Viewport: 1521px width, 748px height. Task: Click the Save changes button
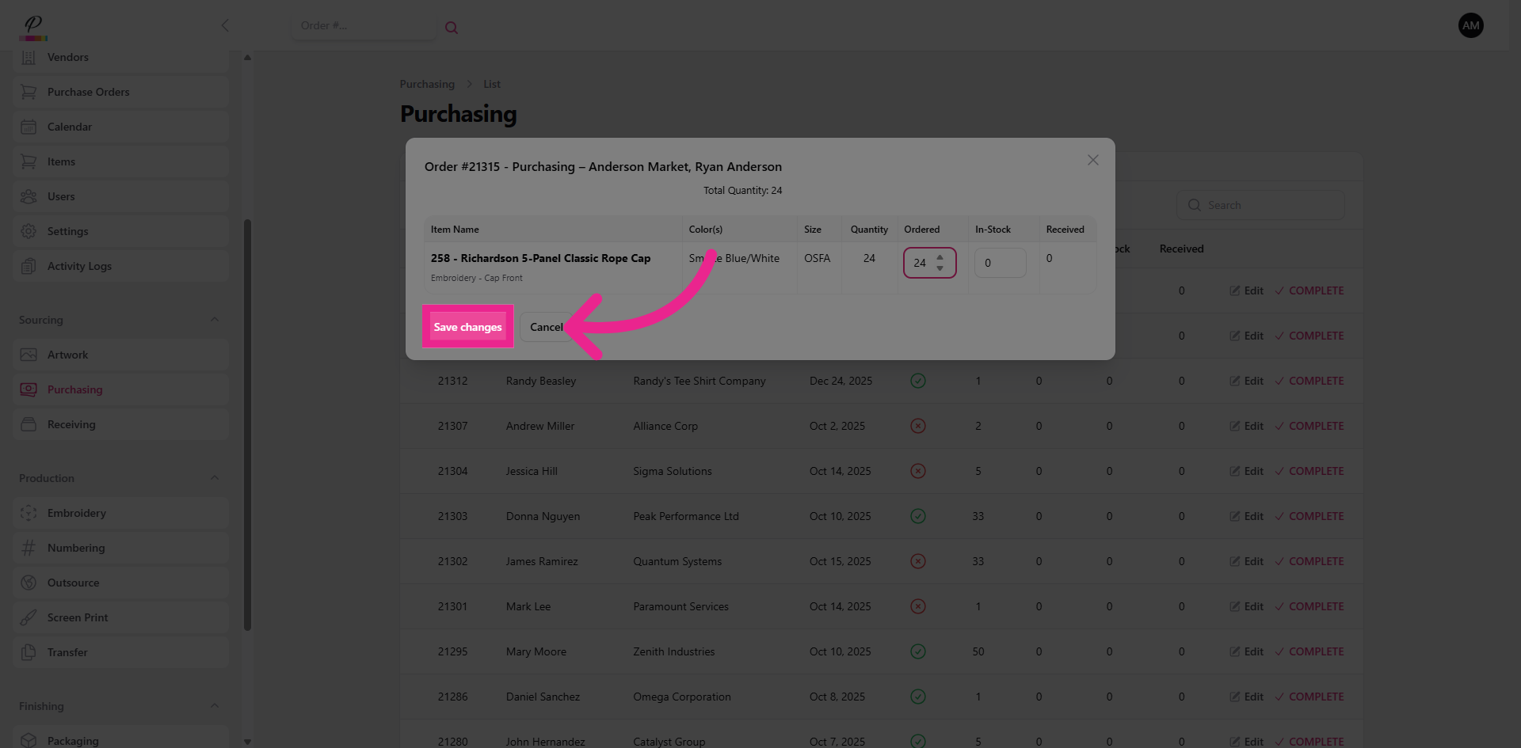(x=467, y=327)
